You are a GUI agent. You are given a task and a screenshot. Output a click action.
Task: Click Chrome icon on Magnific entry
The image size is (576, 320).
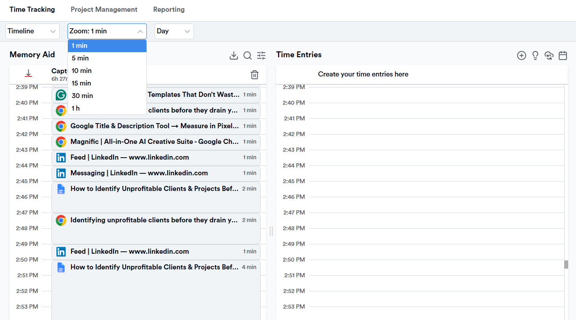tap(61, 142)
